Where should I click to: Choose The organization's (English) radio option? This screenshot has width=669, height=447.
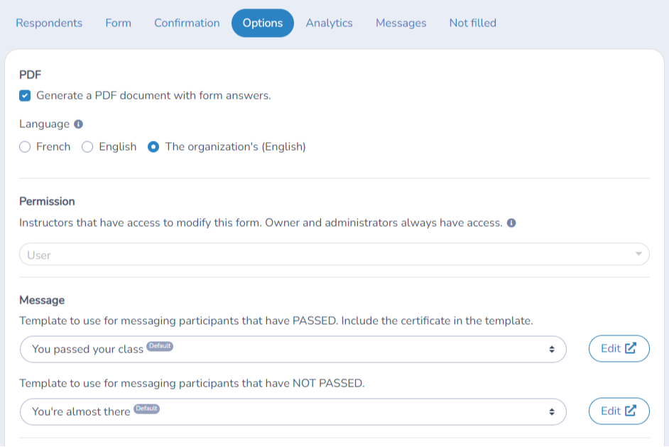pos(153,147)
